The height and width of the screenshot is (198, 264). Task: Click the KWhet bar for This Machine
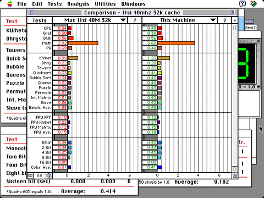[164, 58]
